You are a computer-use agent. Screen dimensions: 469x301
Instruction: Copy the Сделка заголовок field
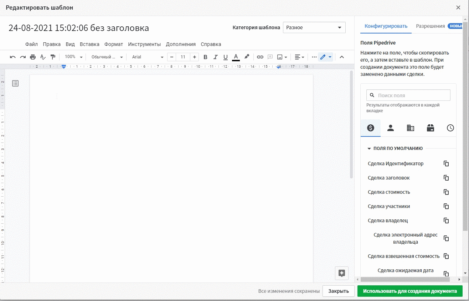click(x=446, y=178)
